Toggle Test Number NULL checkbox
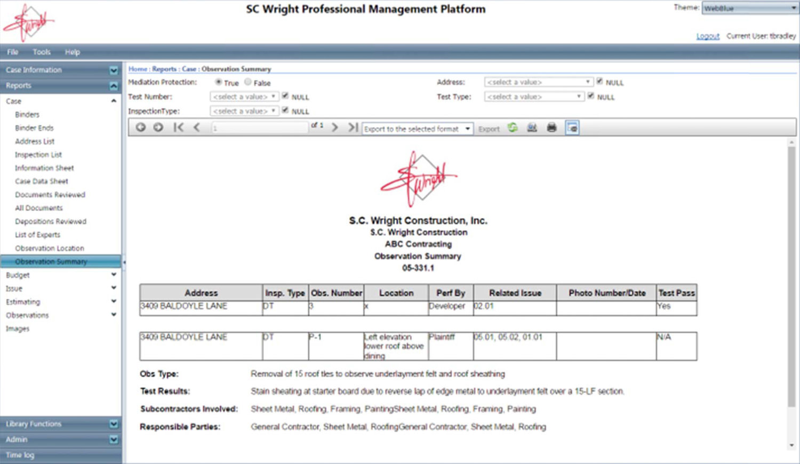800x464 pixels. click(x=285, y=96)
